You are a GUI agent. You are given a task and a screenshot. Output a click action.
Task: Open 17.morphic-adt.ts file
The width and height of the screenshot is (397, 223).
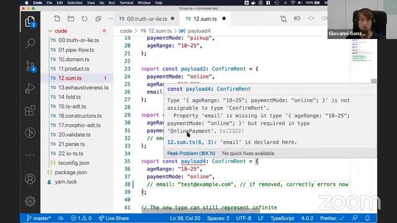coord(76,125)
